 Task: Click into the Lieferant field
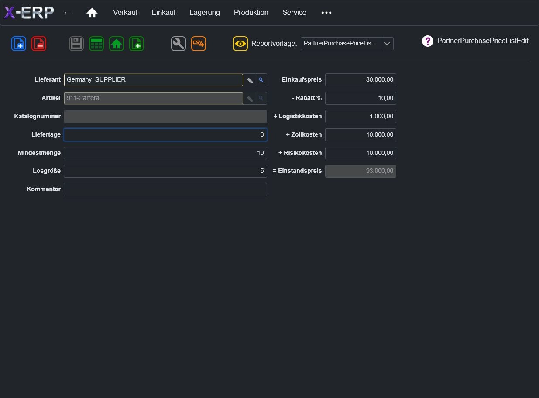(153, 80)
